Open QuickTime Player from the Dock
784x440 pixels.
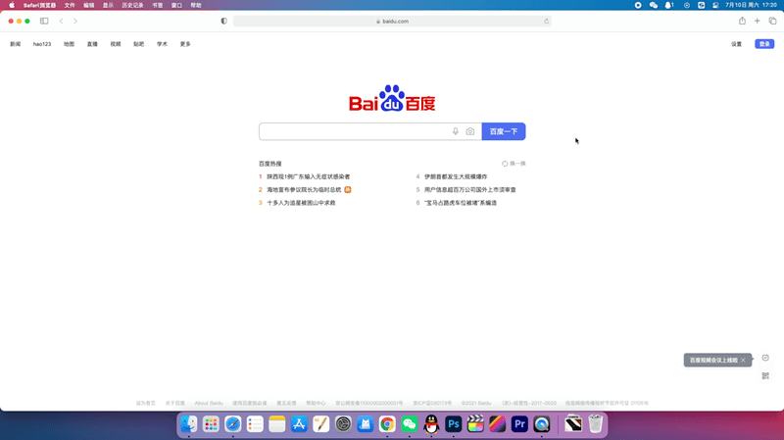[542, 424]
